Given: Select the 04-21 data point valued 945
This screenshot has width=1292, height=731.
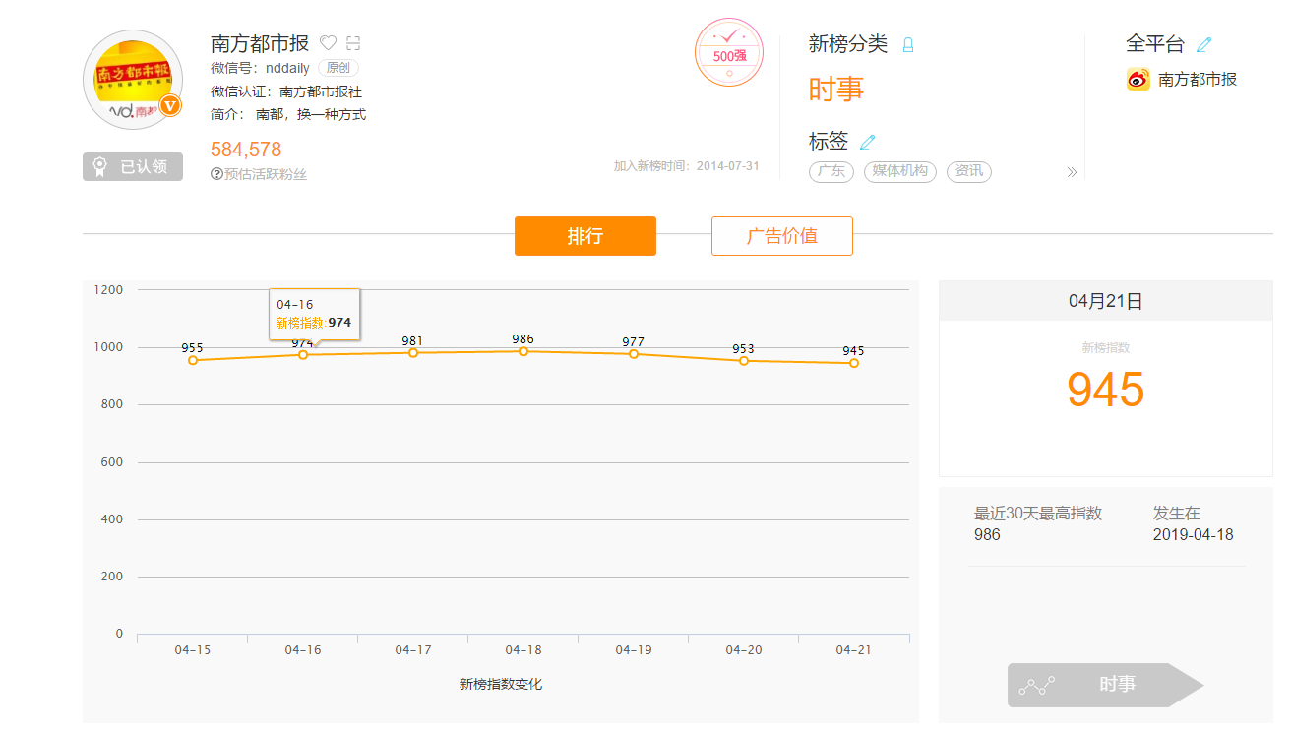Looking at the screenshot, I should click(854, 363).
